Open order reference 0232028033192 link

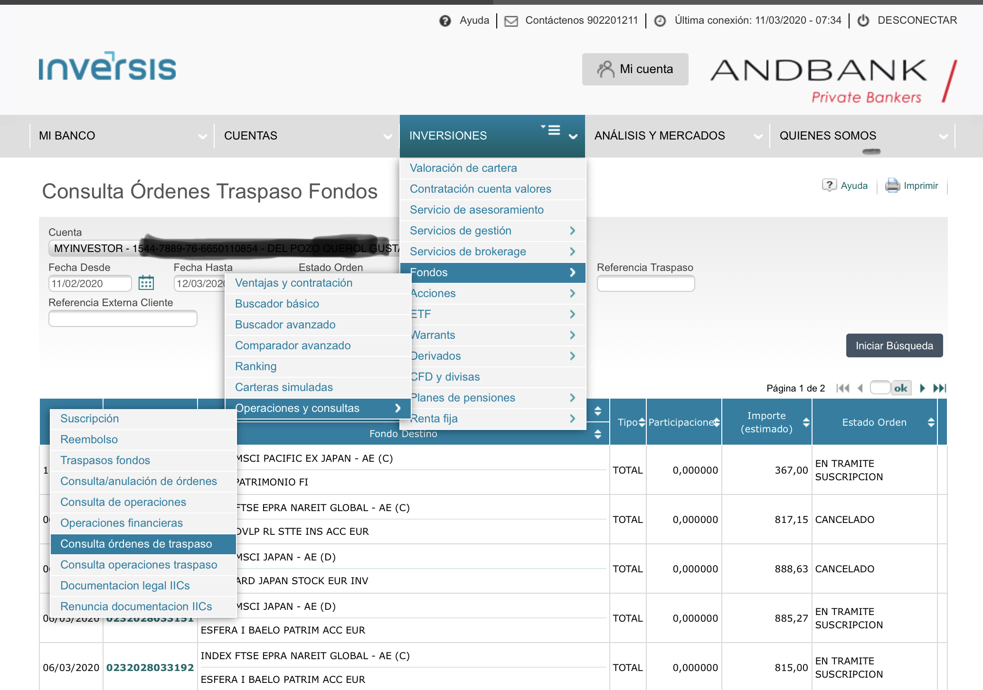[x=150, y=668]
